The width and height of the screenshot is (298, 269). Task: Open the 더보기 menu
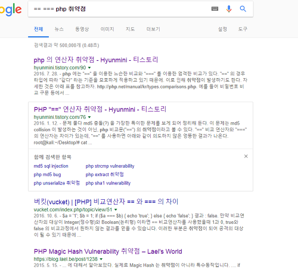pyautogui.click(x=153, y=29)
